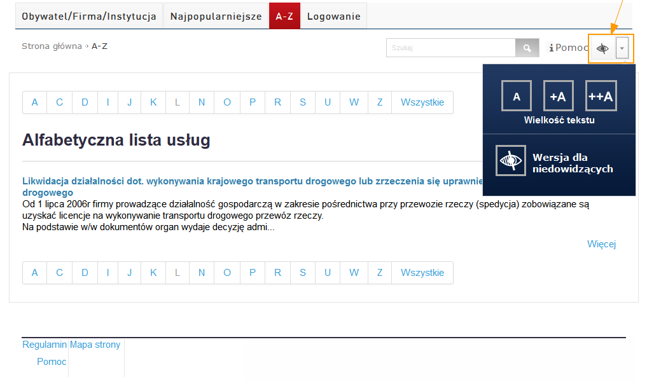The width and height of the screenshot is (647, 384).
Task: Click crossed-eye icon for visually impaired version
Action: (511, 161)
